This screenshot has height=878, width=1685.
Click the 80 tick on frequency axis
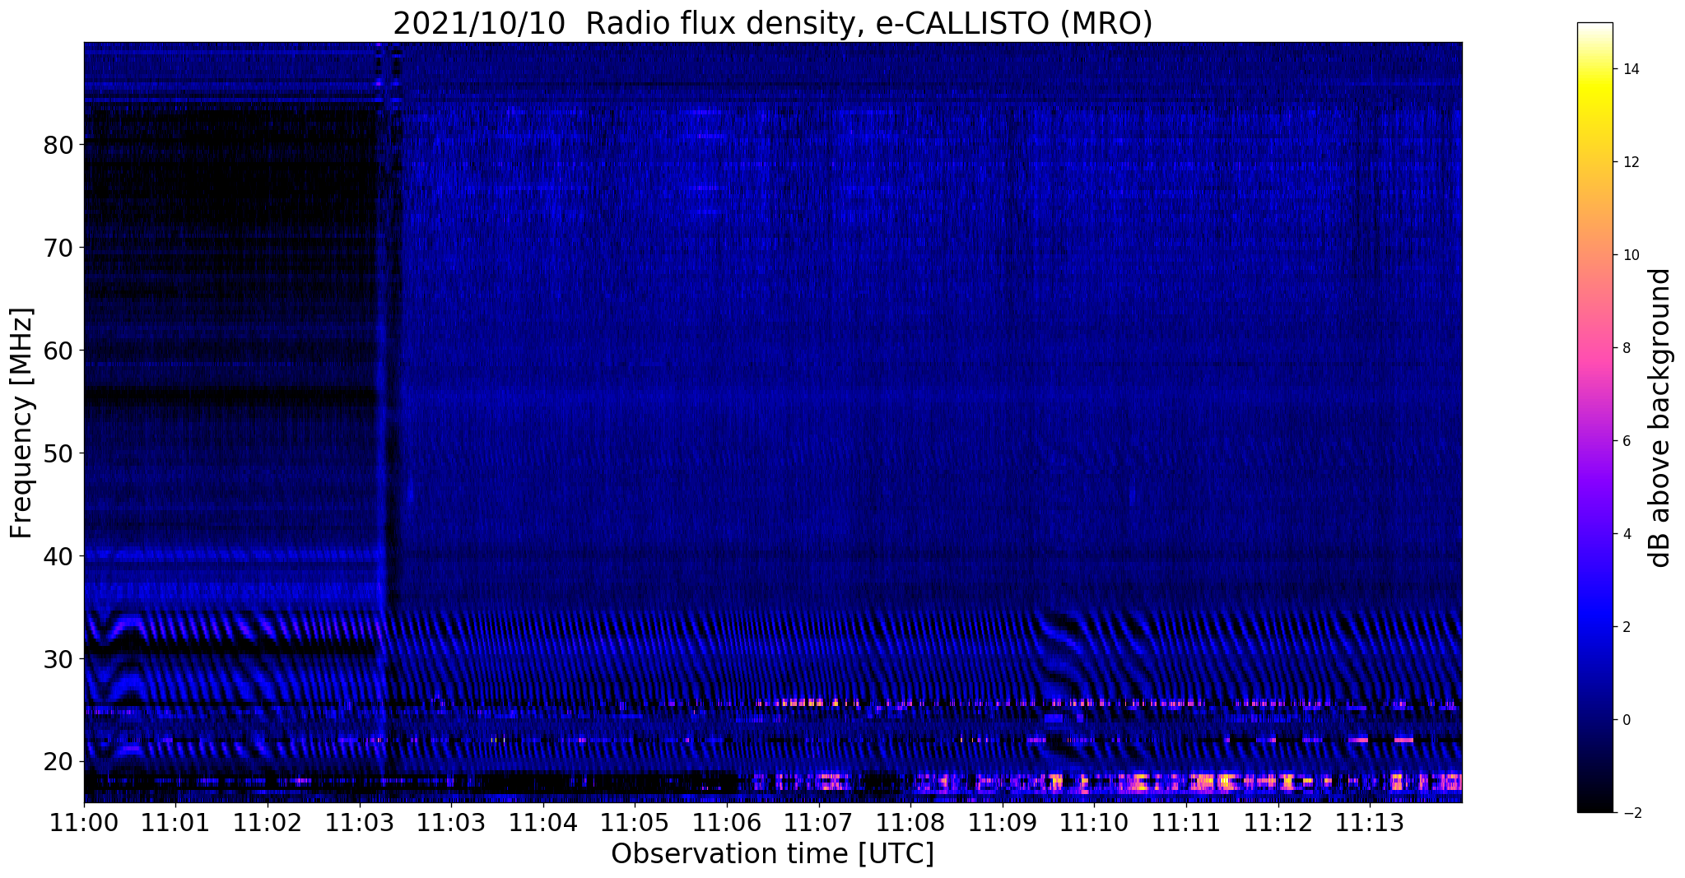[x=58, y=145]
